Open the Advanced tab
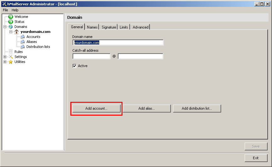272x167 pixels. (x=140, y=27)
